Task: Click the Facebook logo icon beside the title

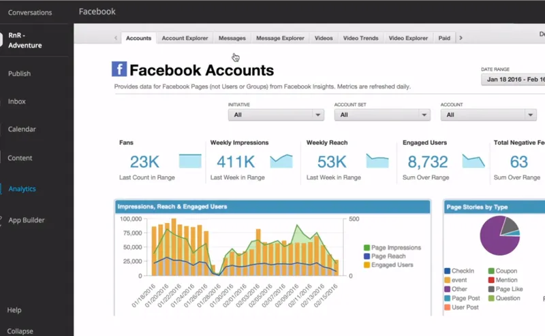Action: [119, 69]
